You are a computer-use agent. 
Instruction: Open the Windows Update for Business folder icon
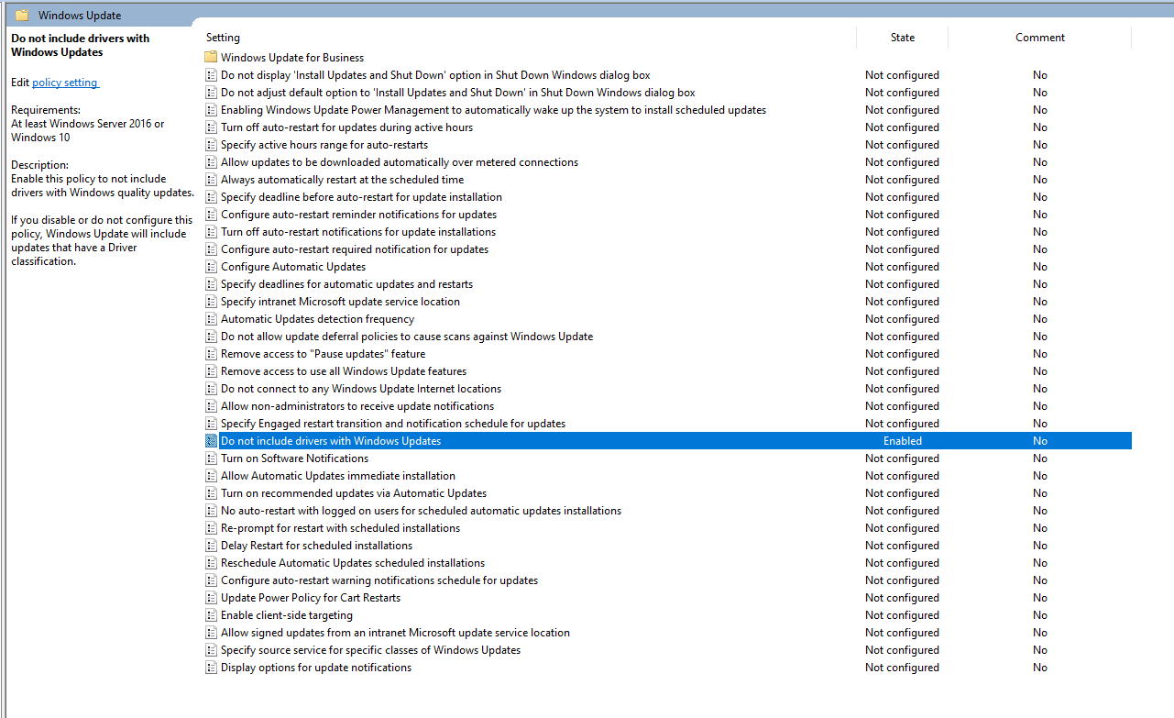click(211, 58)
